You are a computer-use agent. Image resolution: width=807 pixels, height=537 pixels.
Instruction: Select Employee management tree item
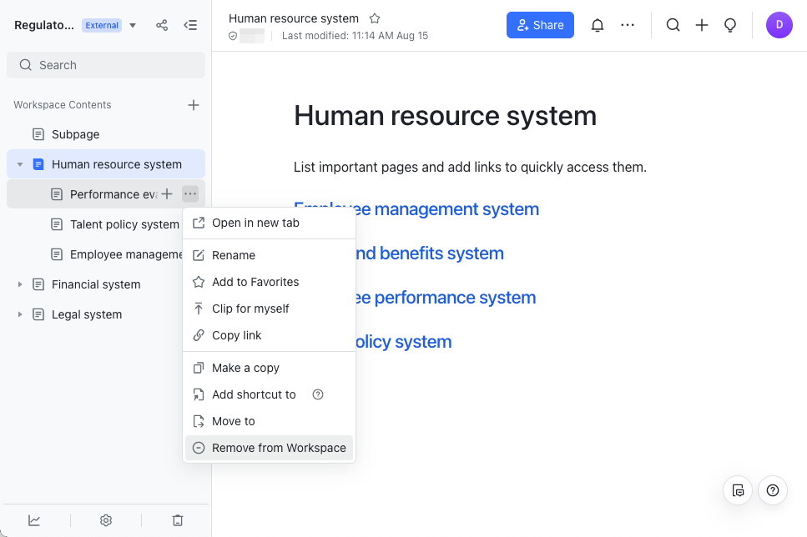click(94, 254)
